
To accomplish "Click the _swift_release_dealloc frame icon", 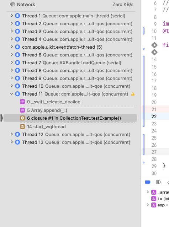I will point(22,102).
